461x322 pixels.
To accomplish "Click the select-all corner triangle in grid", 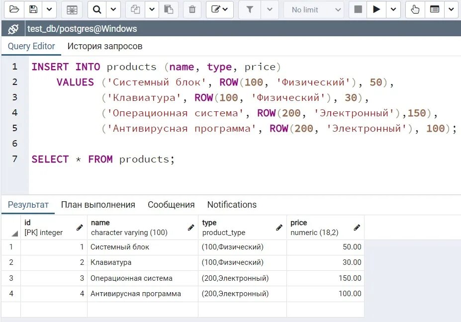I will tap(15, 234).
